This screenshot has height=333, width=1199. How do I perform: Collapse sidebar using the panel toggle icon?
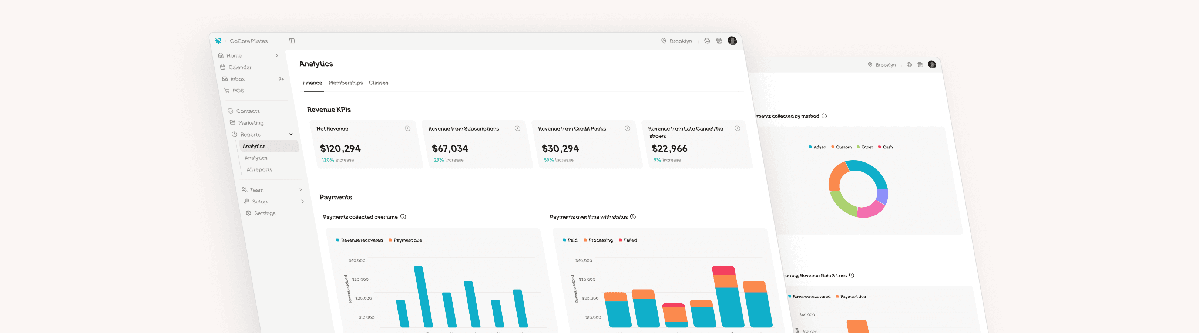(x=292, y=41)
